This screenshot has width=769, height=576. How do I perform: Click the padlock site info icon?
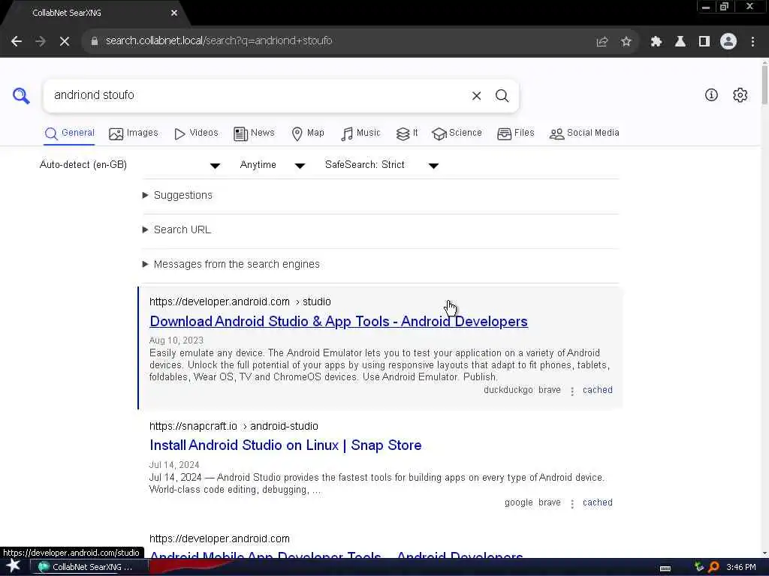[95, 41]
